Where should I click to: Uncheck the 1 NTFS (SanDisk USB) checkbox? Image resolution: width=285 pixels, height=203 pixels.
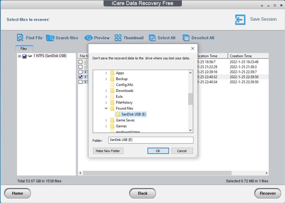click(24, 56)
